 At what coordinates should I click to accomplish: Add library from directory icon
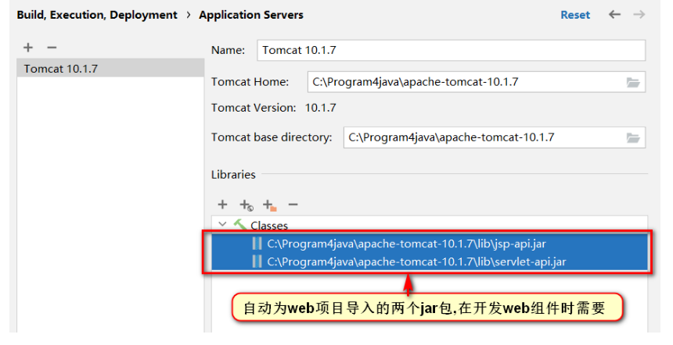[x=270, y=205]
